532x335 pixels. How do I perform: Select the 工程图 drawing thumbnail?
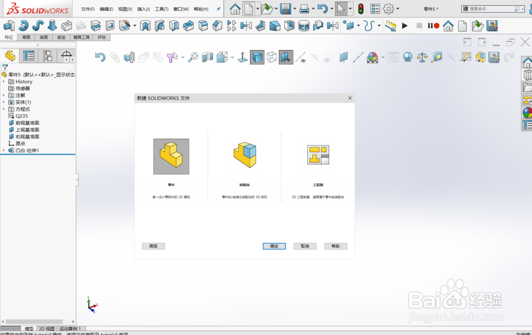pos(318,155)
